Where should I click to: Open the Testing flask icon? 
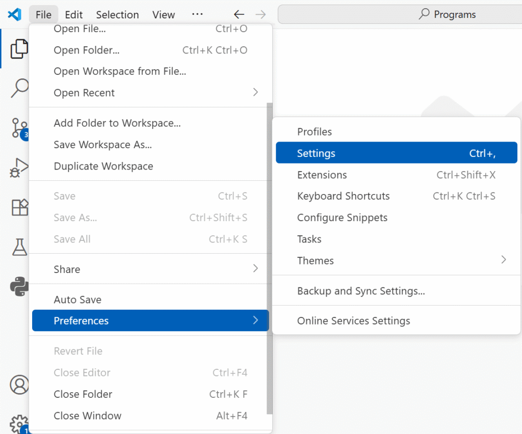coord(19,247)
